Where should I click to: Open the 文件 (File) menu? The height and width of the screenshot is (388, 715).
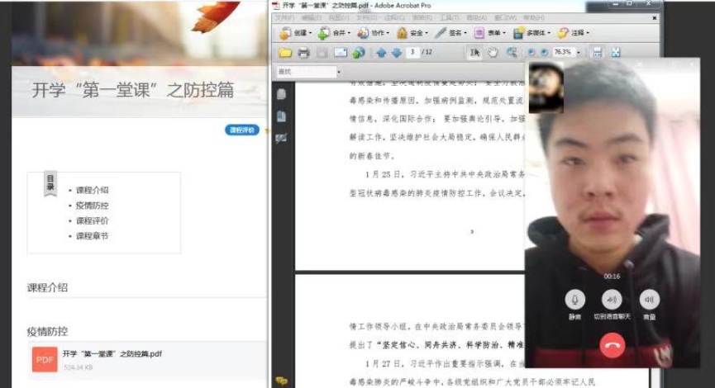pos(284,17)
